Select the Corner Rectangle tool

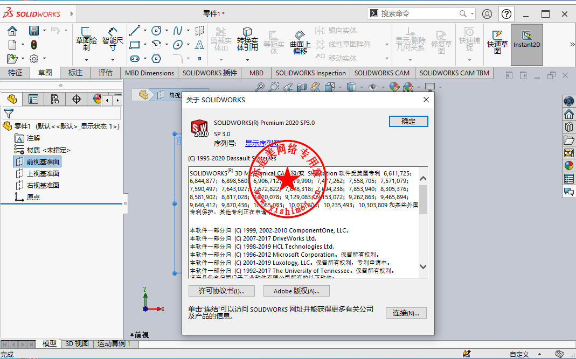pyautogui.click(x=135, y=45)
